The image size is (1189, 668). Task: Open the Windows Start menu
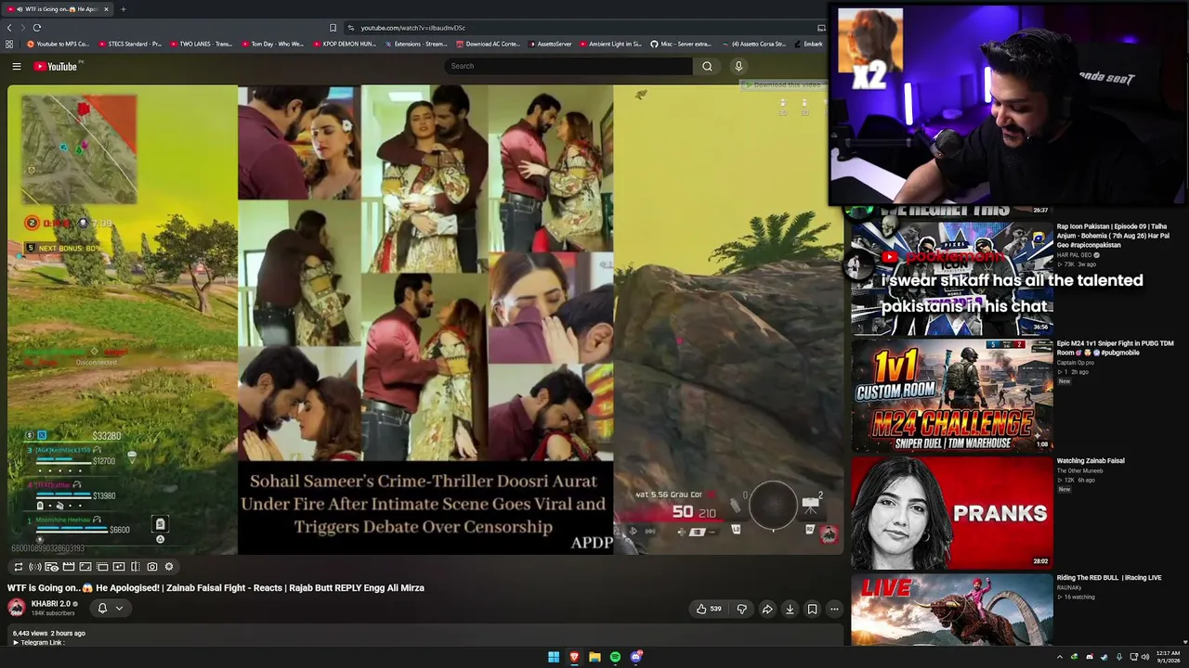pyautogui.click(x=554, y=657)
